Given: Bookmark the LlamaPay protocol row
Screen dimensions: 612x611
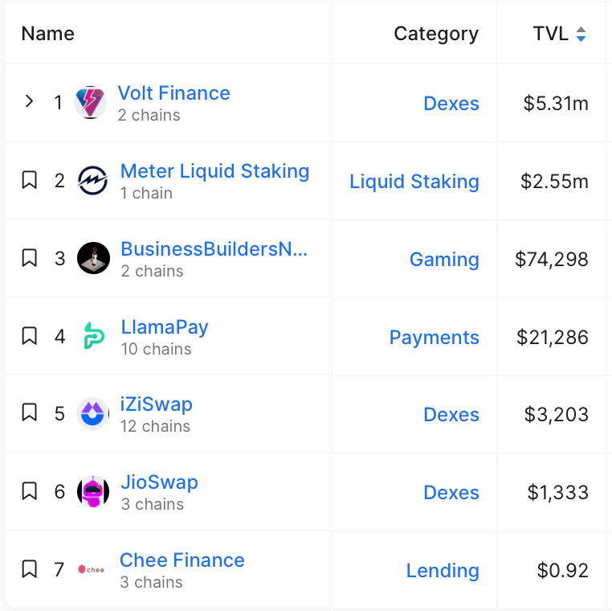Looking at the screenshot, I should (30, 336).
